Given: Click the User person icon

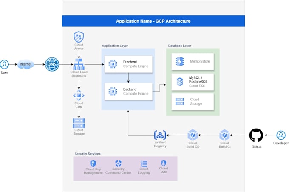Looking at the screenshot, I should (4, 64).
